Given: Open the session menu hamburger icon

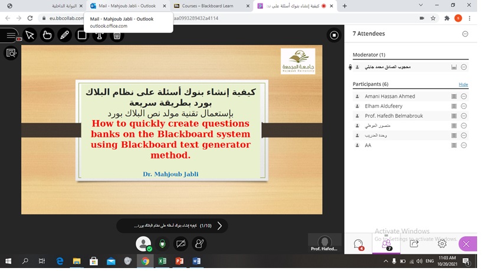Looking at the screenshot, I should 11,35.
